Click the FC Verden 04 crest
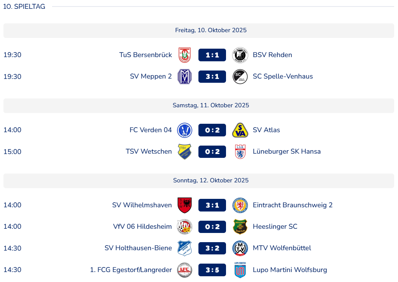The image size is (398, 282). (185, 130)
